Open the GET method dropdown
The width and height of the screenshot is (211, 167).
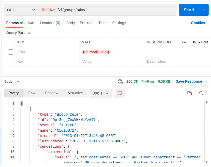[x=21, y=10]
